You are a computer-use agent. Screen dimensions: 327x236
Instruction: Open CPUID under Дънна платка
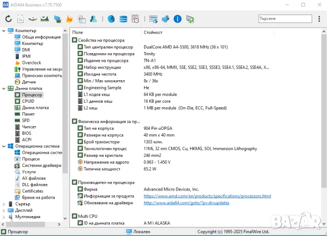28,101
